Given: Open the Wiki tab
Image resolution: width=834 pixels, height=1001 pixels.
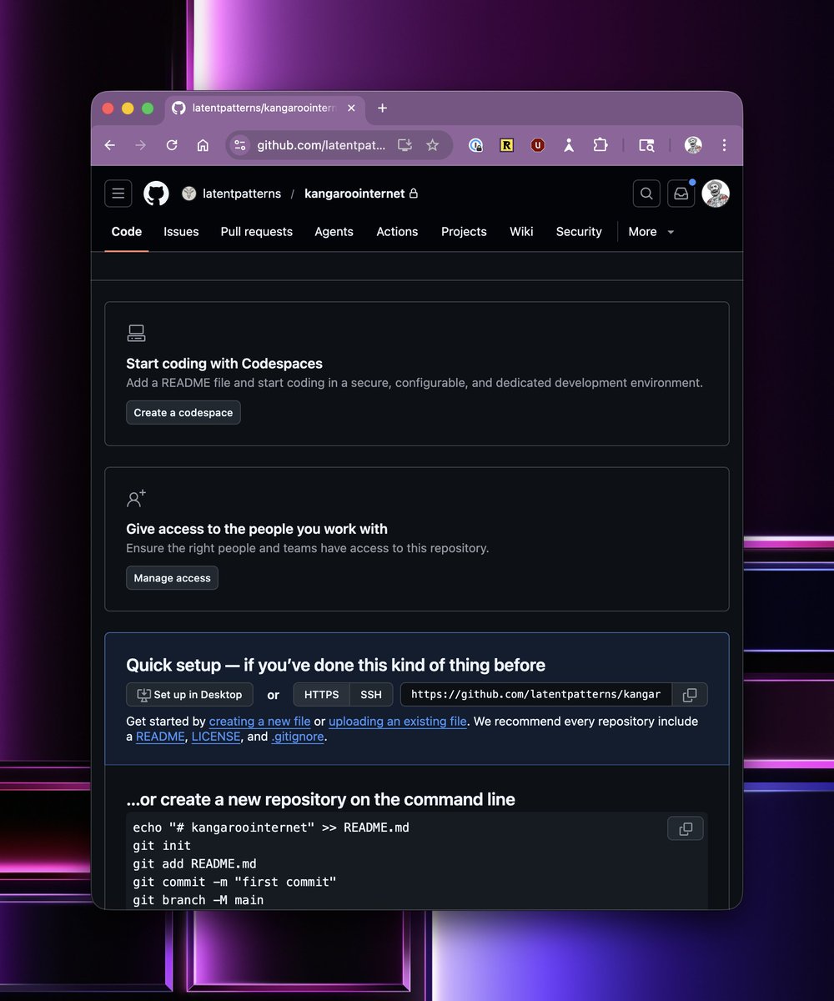Looking at the screenshot, I should pos(521,232).
